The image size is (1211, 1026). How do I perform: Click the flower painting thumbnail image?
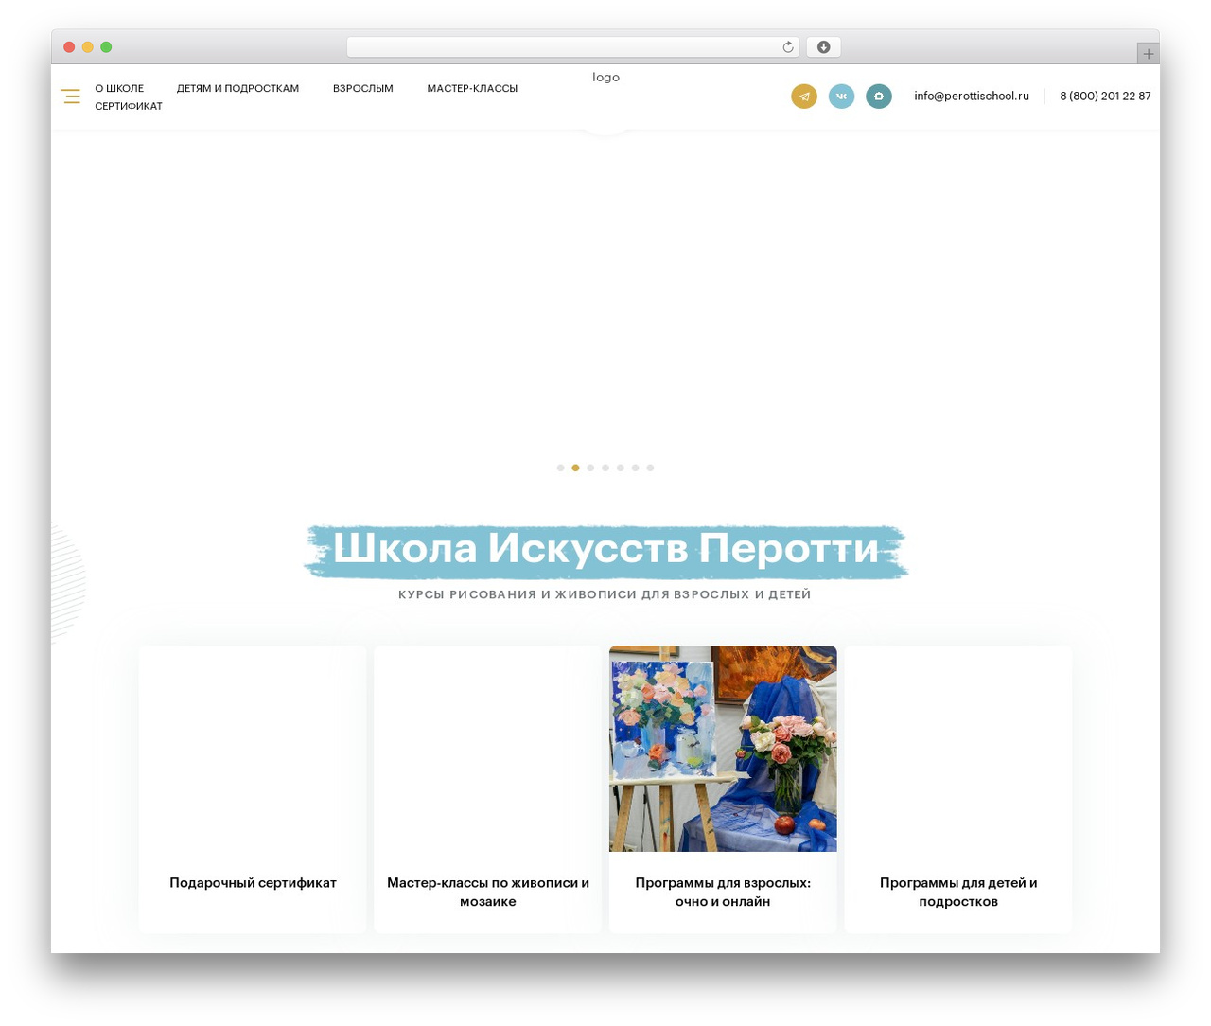(x=723, y=749)
